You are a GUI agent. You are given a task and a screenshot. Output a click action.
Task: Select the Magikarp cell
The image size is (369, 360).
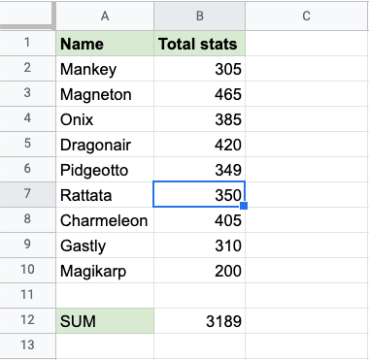pyautogui.click(x=105, y=271)
